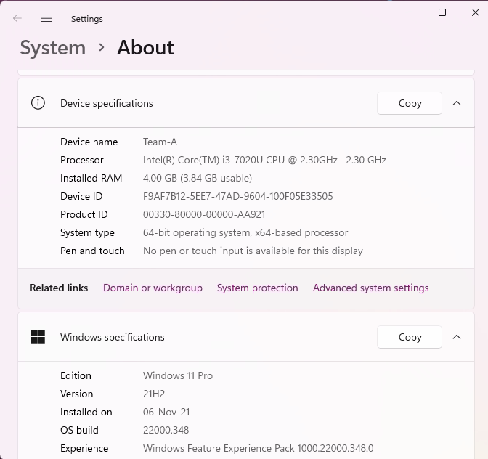Click the Device specifications heading
Viewport: 488px width, 459px height.
pos(107,103)
